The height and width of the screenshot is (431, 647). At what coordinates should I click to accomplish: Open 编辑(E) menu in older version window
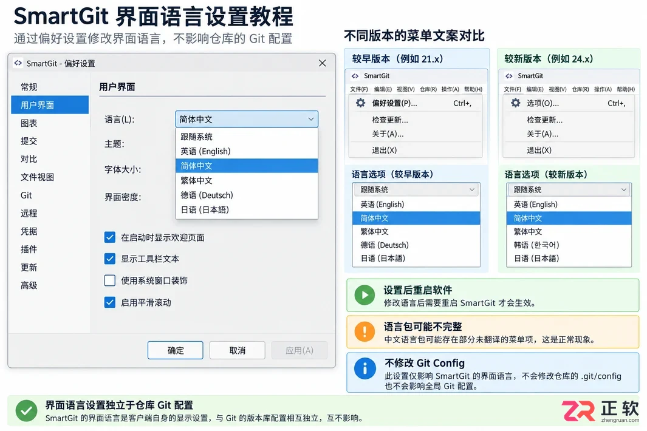click(383, 89)
